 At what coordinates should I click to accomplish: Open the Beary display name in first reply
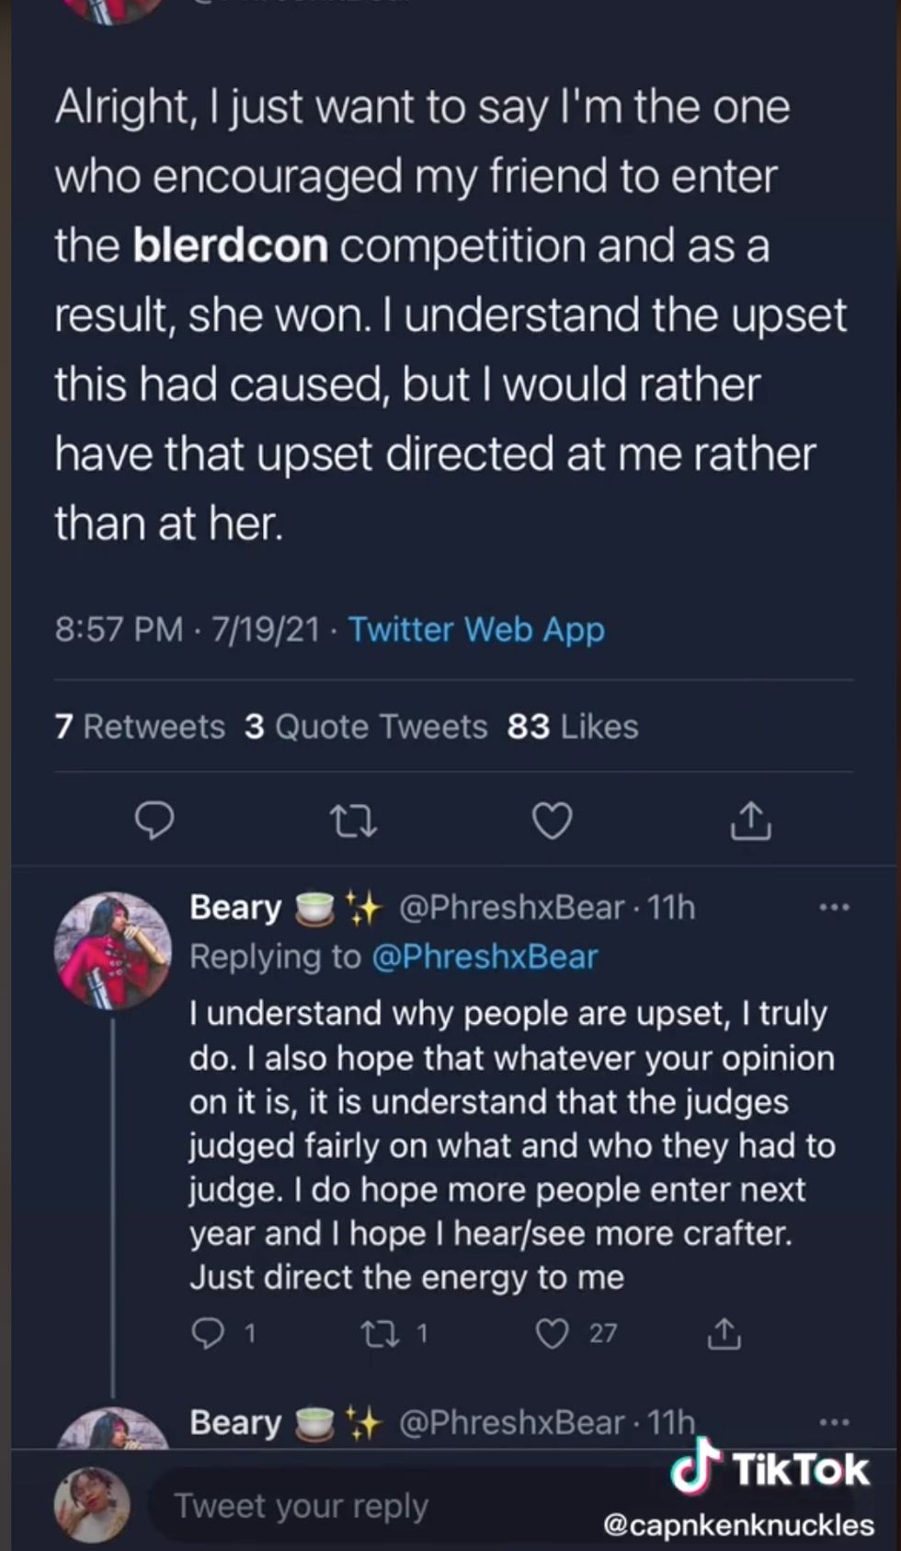235,908
